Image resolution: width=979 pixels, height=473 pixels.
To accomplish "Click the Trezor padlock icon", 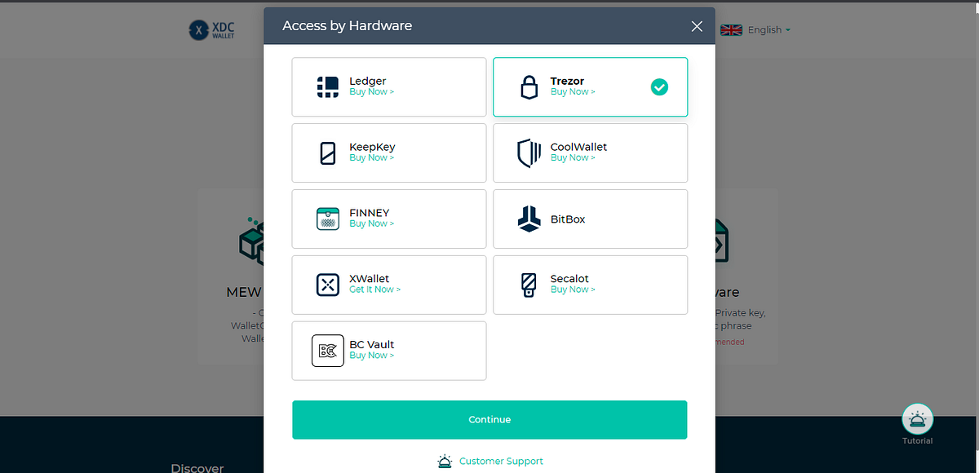I will pyautogui.click(x=529, y=86).
